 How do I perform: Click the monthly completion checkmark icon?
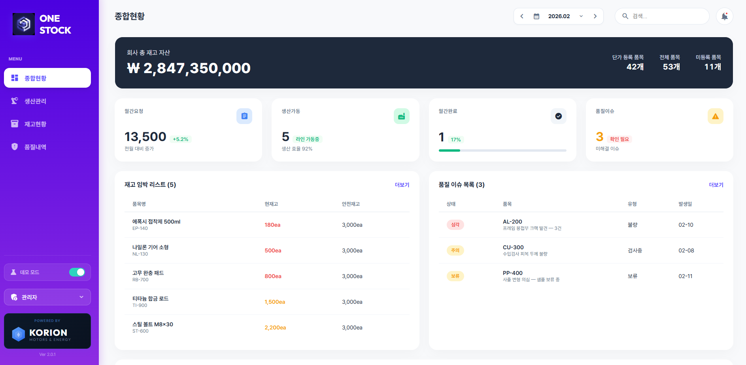coord(558,116)
